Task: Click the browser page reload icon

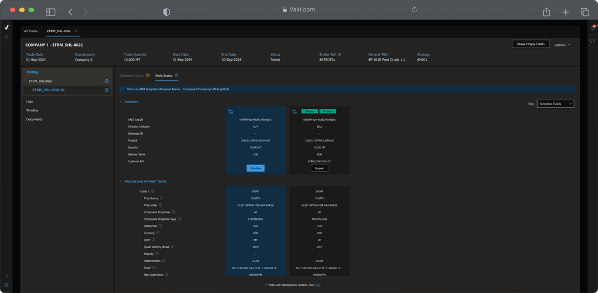Action: click(414, 9)
